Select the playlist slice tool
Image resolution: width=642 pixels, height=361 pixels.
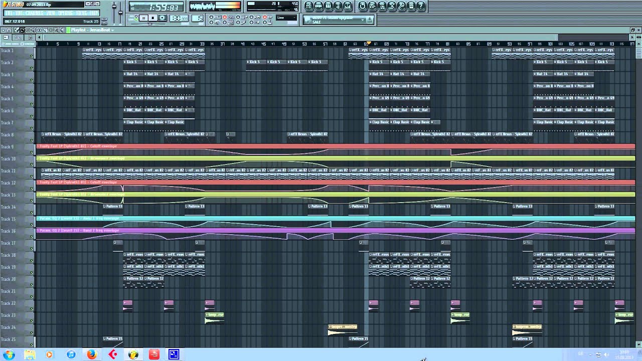pos(45,30)
